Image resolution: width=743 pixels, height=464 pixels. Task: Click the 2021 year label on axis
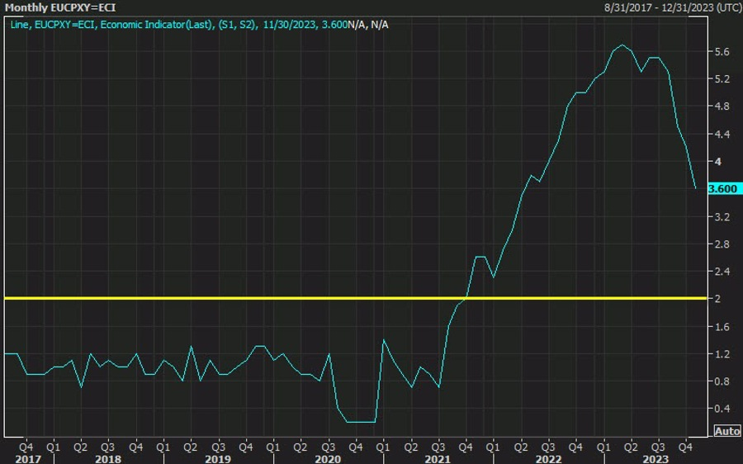[x=438, y=459]
